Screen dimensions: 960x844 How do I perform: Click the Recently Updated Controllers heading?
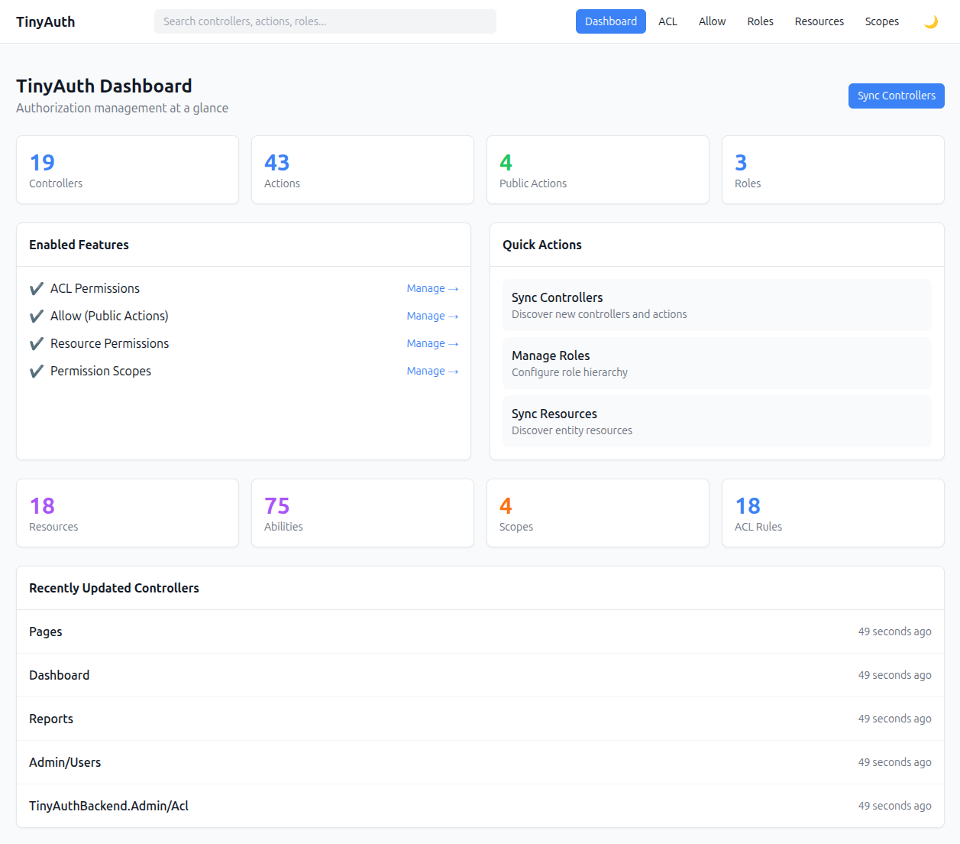tap(114, 588)
